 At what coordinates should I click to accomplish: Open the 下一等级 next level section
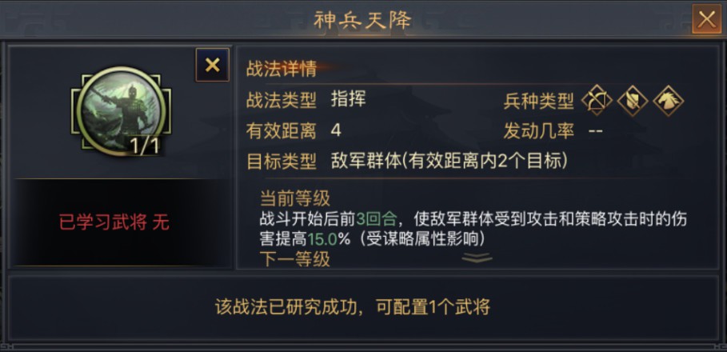(295, 259)
